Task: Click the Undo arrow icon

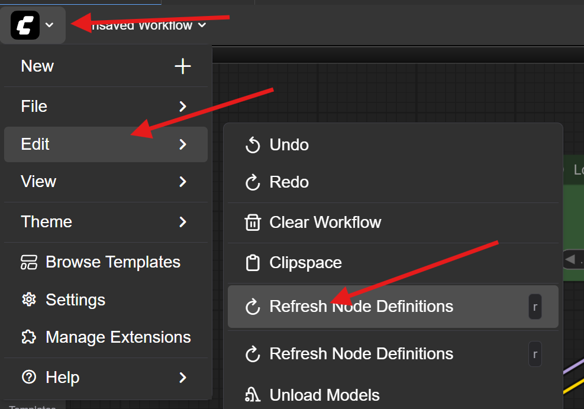Action: click(x=253, y=145)
